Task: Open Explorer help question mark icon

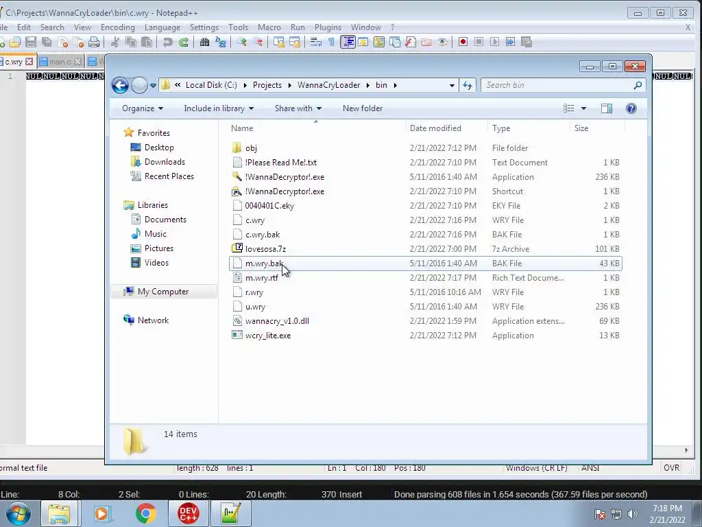Action: pyautogui.click(x=631, y=108)
